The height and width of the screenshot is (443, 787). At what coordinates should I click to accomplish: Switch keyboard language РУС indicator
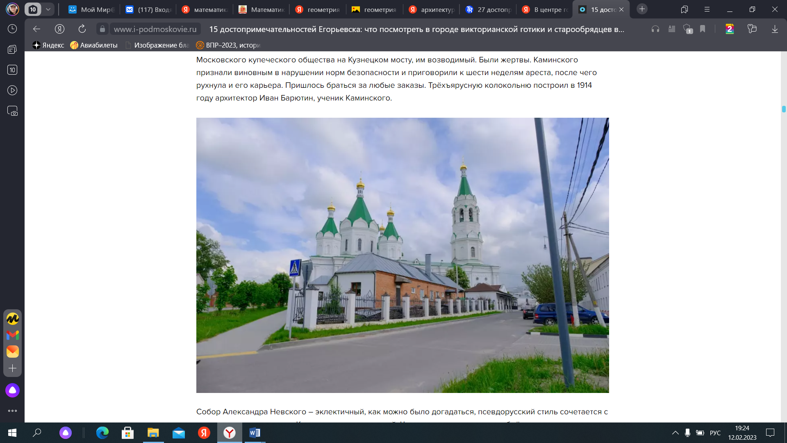click(715, 433)
